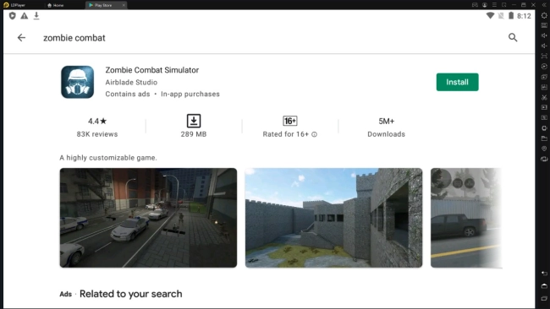
Task: Click the 'zombie combat' search field
Action: tap(74, 38)
